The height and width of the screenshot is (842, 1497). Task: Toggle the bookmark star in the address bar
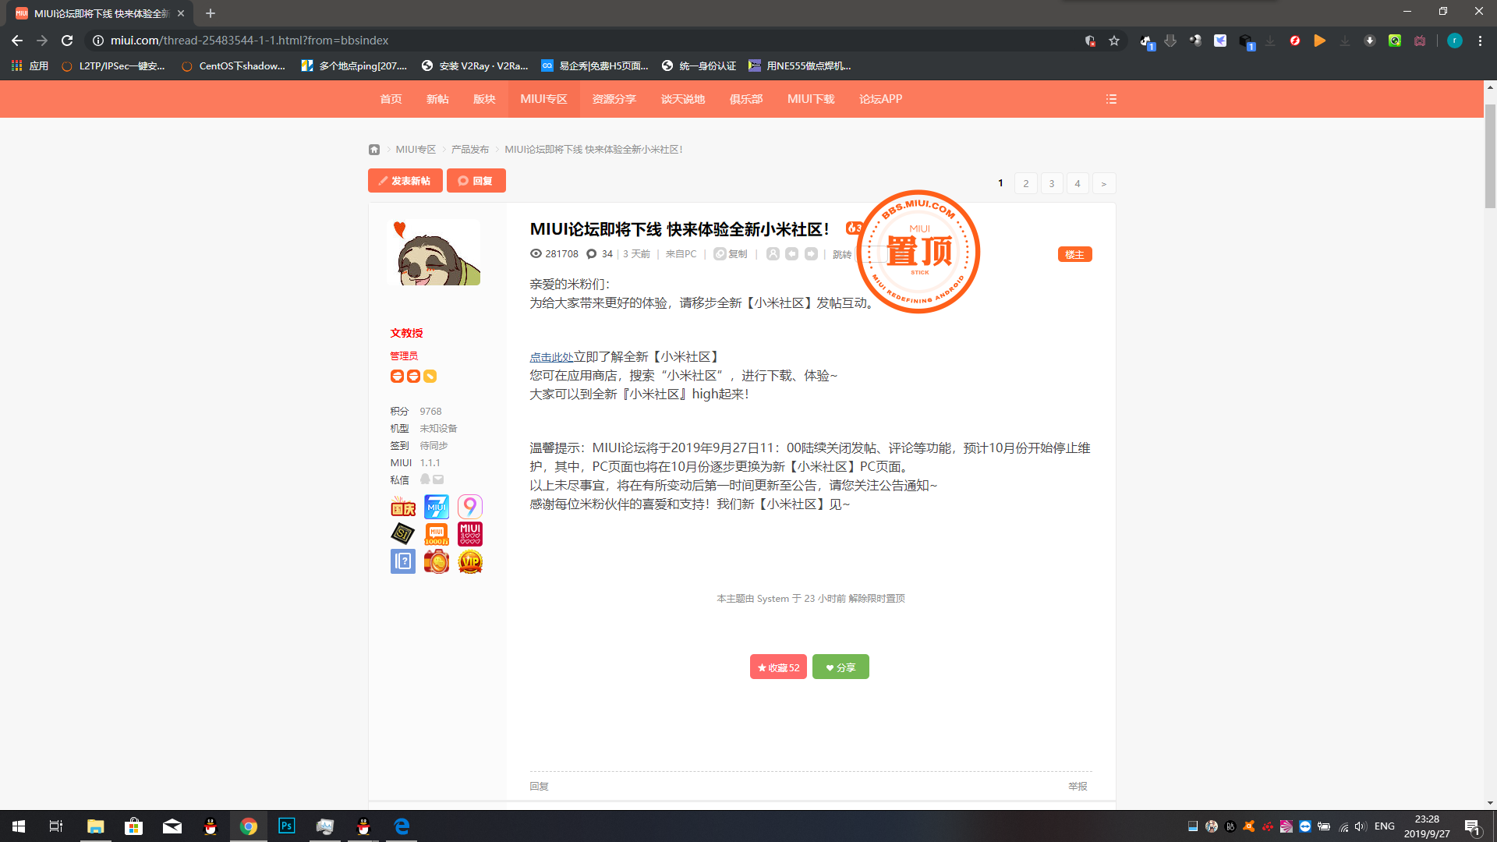1114,41
